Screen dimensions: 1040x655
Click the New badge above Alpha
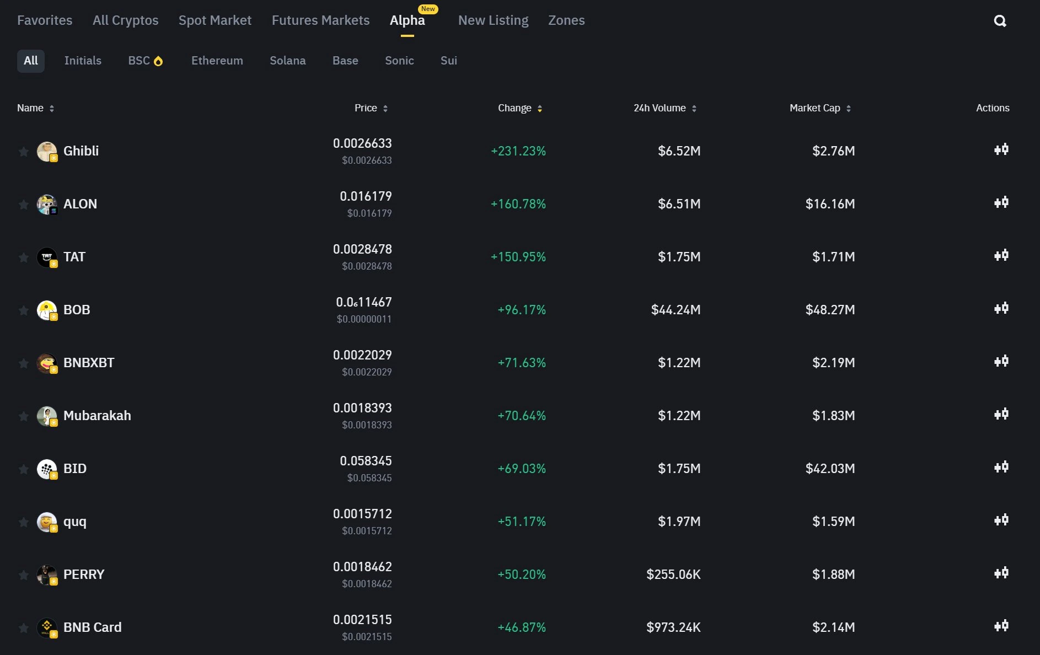(428, 9)
